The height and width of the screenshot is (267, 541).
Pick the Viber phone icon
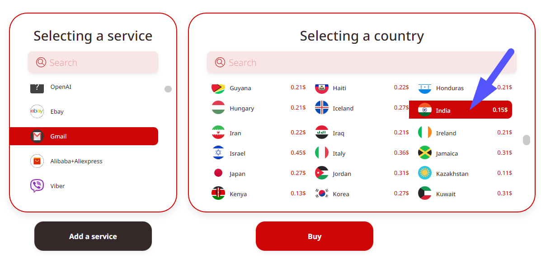[37, 186]
